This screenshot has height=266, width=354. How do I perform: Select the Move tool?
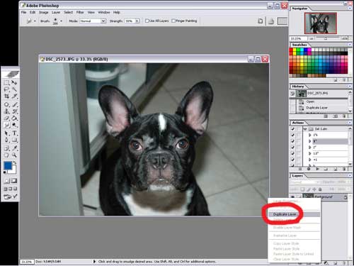(14, 82)
